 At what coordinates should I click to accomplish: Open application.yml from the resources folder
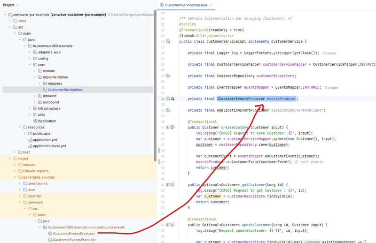(x=45, y=139)
